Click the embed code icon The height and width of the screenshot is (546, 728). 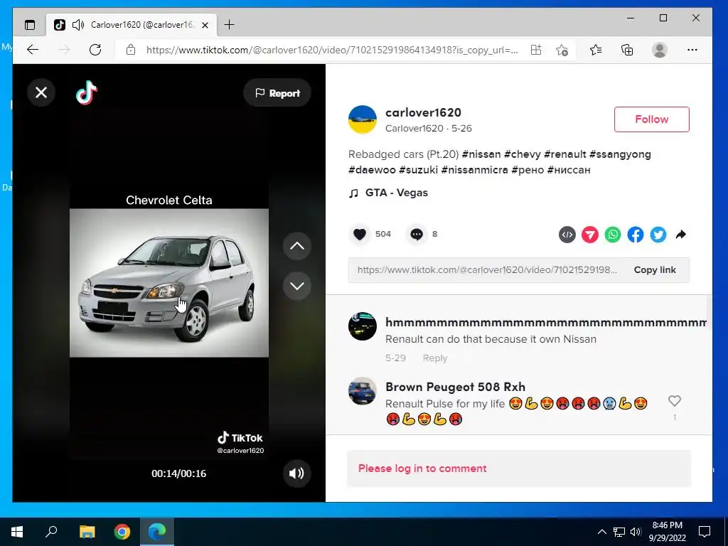pyautogui.click(x=567, y=235)
